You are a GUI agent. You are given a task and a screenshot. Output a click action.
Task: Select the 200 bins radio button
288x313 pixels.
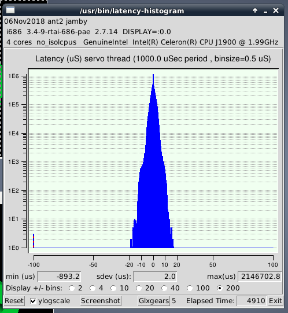tap(220, 288)
